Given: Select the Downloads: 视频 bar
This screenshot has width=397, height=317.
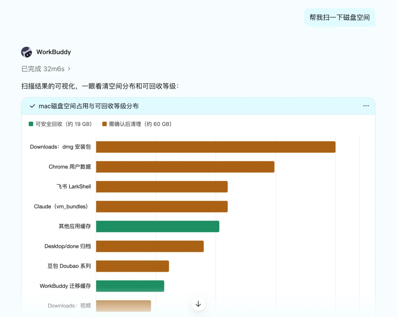Looking at the screenshot, I should (124, 306).
